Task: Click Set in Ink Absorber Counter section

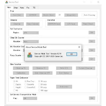Action: 92,50
